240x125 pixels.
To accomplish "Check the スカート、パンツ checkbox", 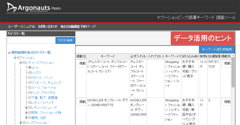I will click(30, 77).
